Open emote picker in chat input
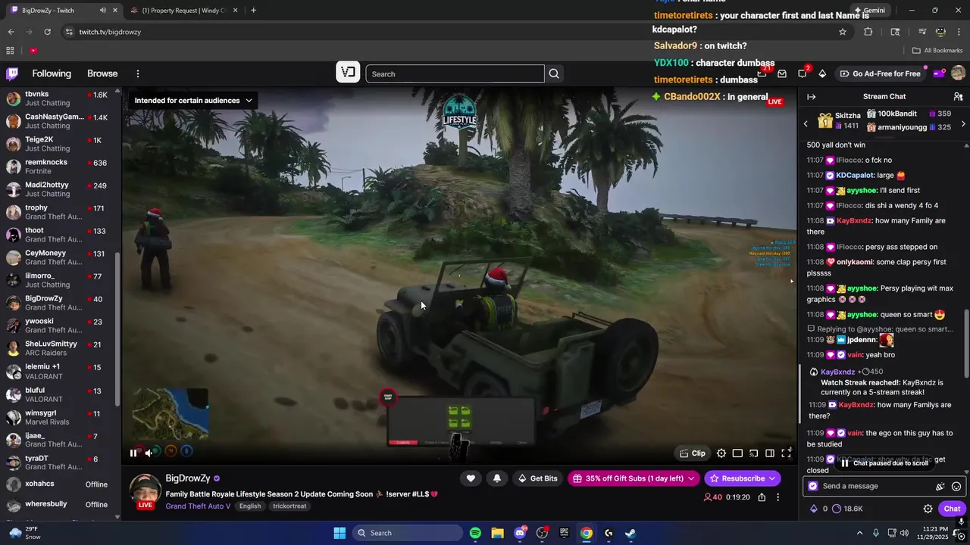970x545 pixels. tap(956, 487)
